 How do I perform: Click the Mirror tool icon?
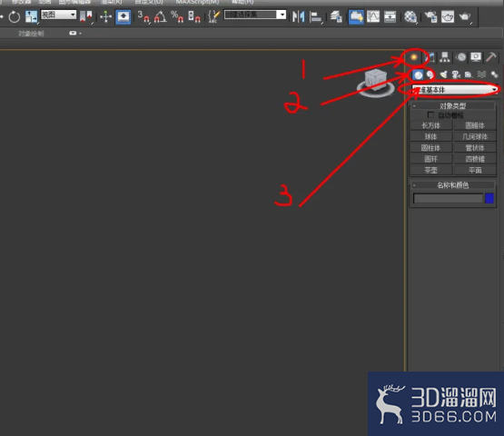[299, 16]
